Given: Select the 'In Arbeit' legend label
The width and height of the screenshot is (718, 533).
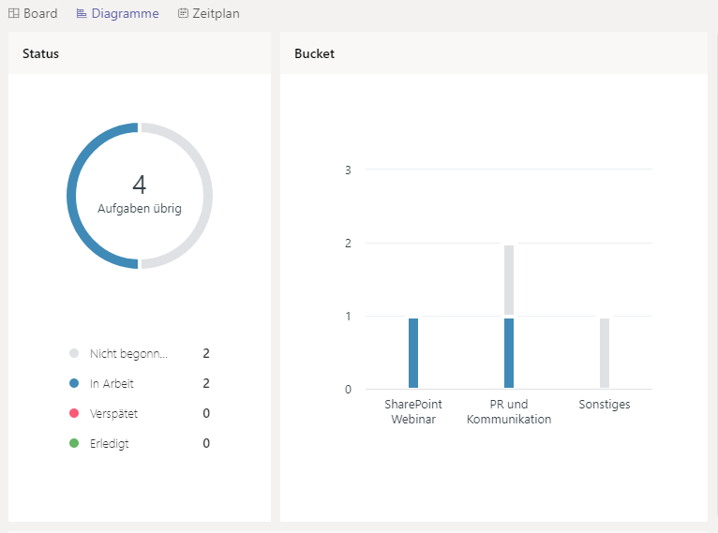Looking at the screenshot, I should coord(112,383).
